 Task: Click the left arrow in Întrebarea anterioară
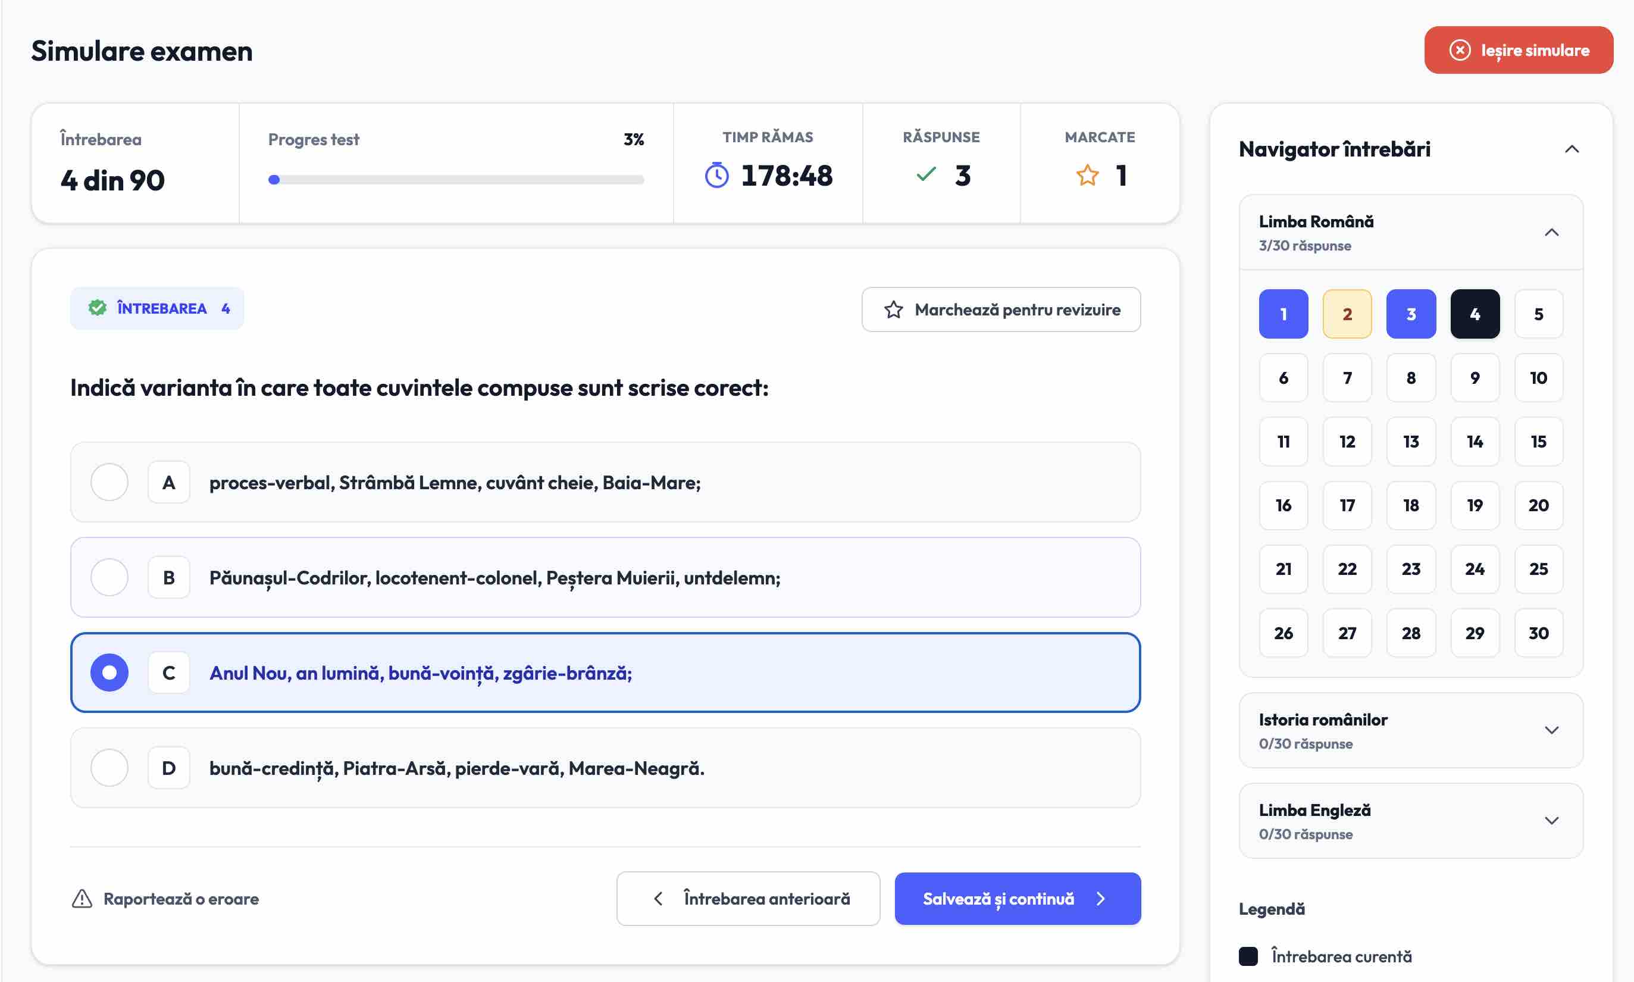[658, 899]
